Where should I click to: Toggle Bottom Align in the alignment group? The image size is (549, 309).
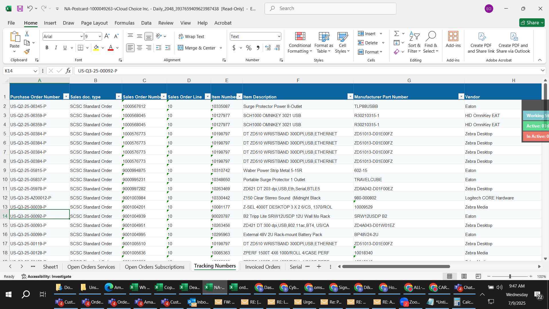[149, 36]
